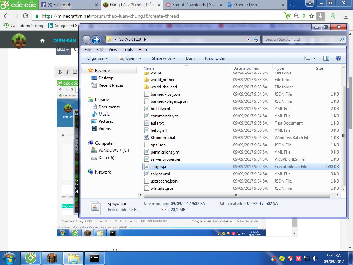Open the HỎI dropdown on forum
Viewport: 353px width, 265px height.
(63, 50)
